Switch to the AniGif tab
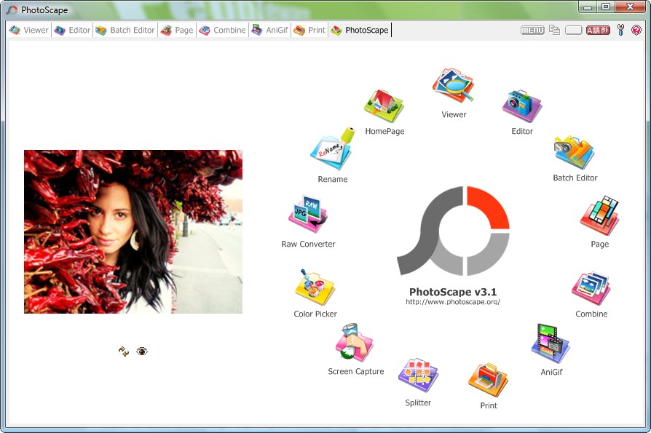The width and height of the screenshot is (651, 433). pos(269,30)
